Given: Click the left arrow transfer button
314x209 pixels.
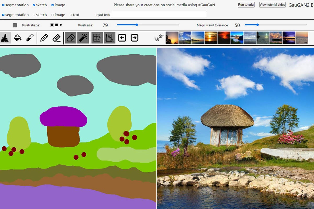Looking at the screenshot, I should (x=122, y=38).
